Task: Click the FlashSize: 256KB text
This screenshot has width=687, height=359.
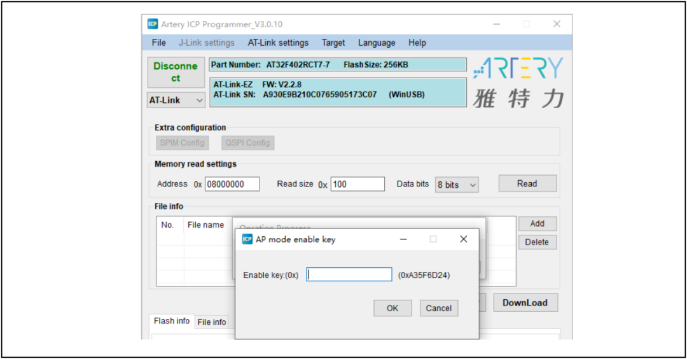Action: click(x=376, y=65)
